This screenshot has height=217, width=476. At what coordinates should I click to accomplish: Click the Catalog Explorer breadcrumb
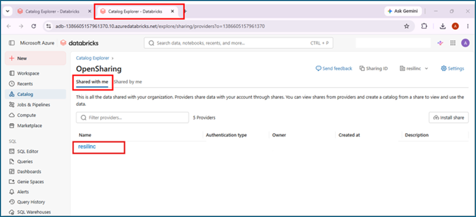(x=93, y=58)
